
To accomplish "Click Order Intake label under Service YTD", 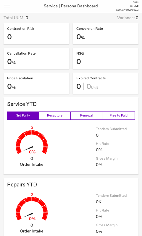I will click(32, 164).
